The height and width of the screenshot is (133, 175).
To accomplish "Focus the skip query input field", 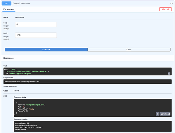I will click(36, 25).
